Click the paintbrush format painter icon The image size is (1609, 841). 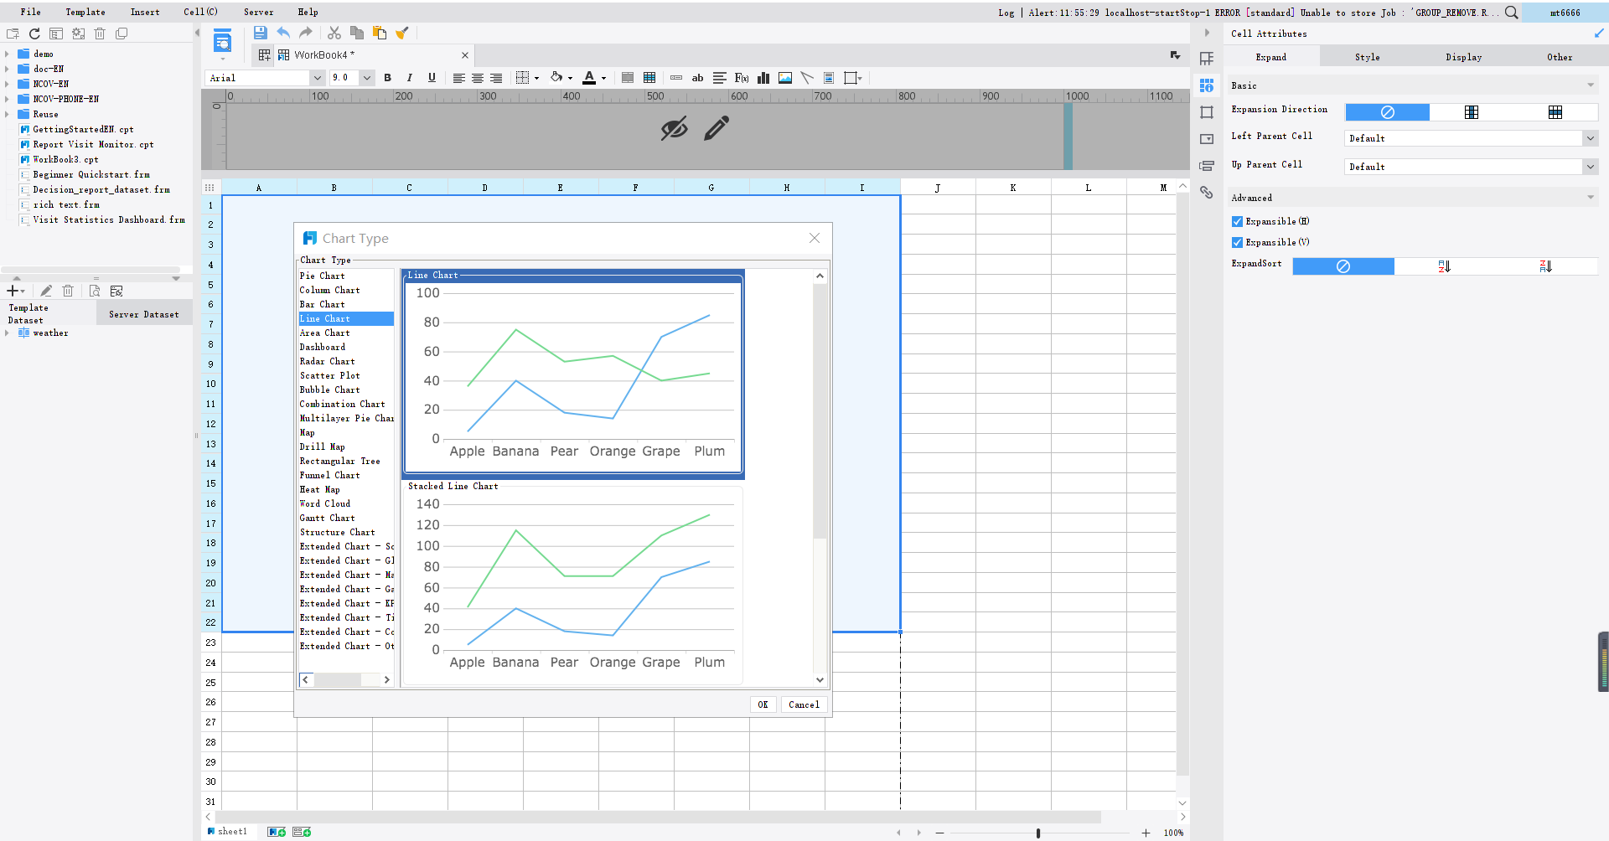(x=401, y=33)
